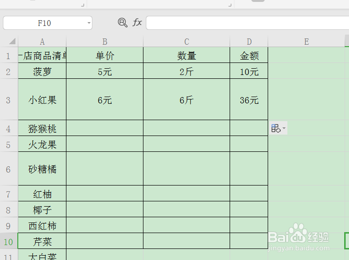Select row 3 header
The width and height of the screenshot is (349, 260).
tap(9, 99)
